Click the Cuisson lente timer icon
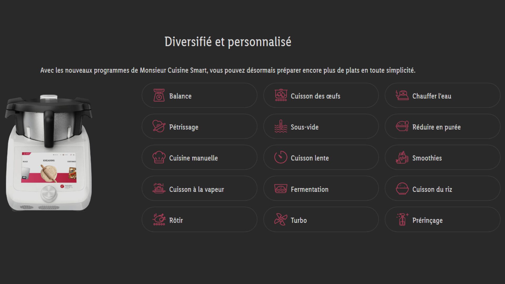Screen dimensions: 505x284 [x=281, y=157]
